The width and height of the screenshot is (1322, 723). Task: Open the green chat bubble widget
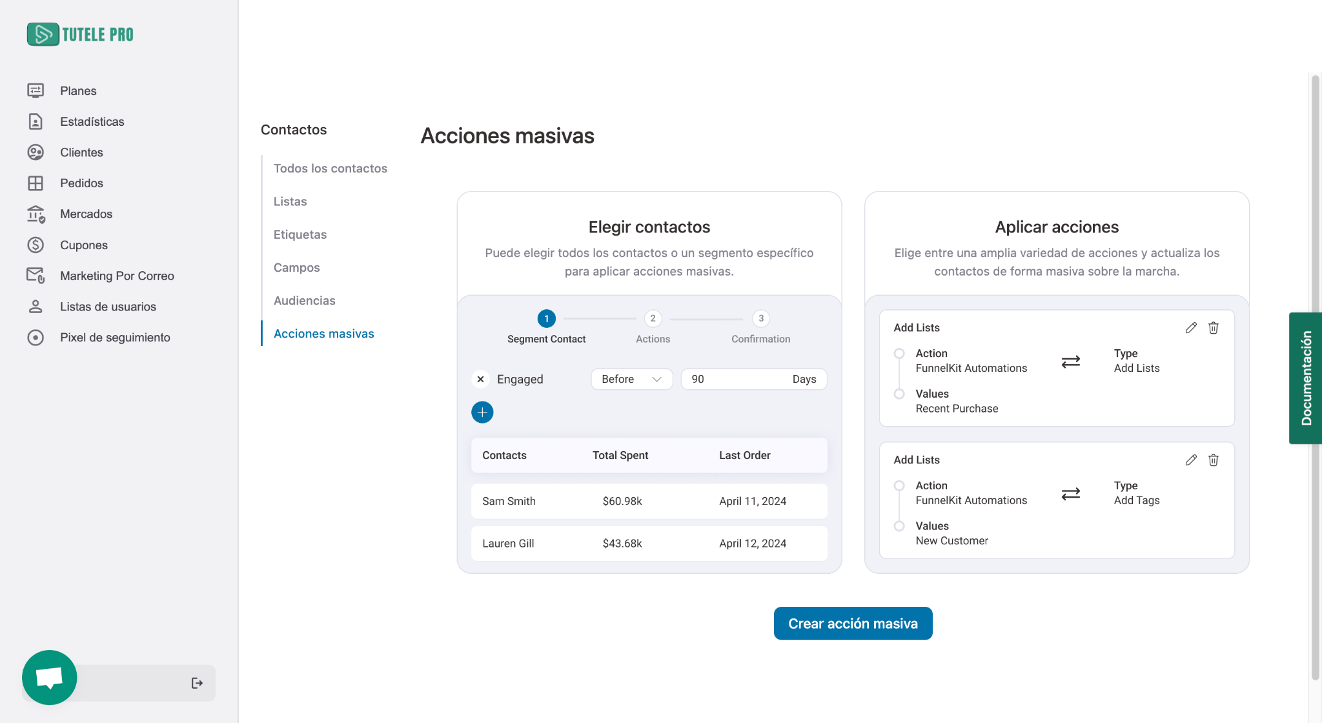pyautogui.click(x=49, y=677)
